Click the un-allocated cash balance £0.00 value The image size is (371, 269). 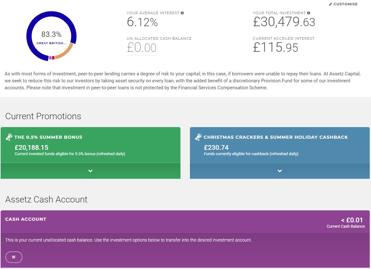(141, 48)
